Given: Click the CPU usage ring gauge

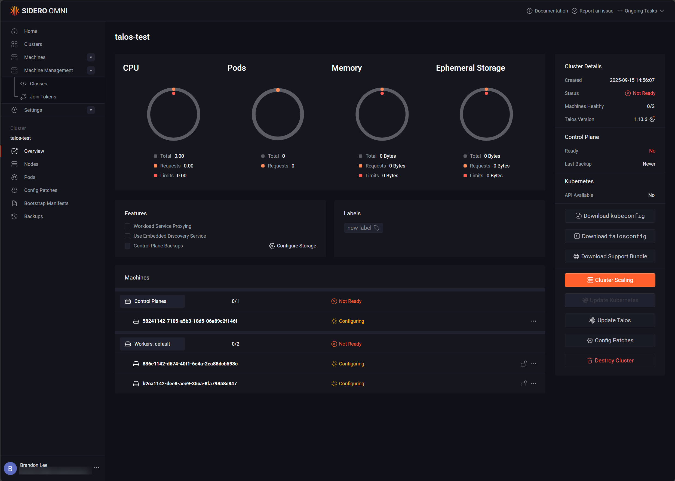Looking at the screenshot, I should click(x=173, y=114).
